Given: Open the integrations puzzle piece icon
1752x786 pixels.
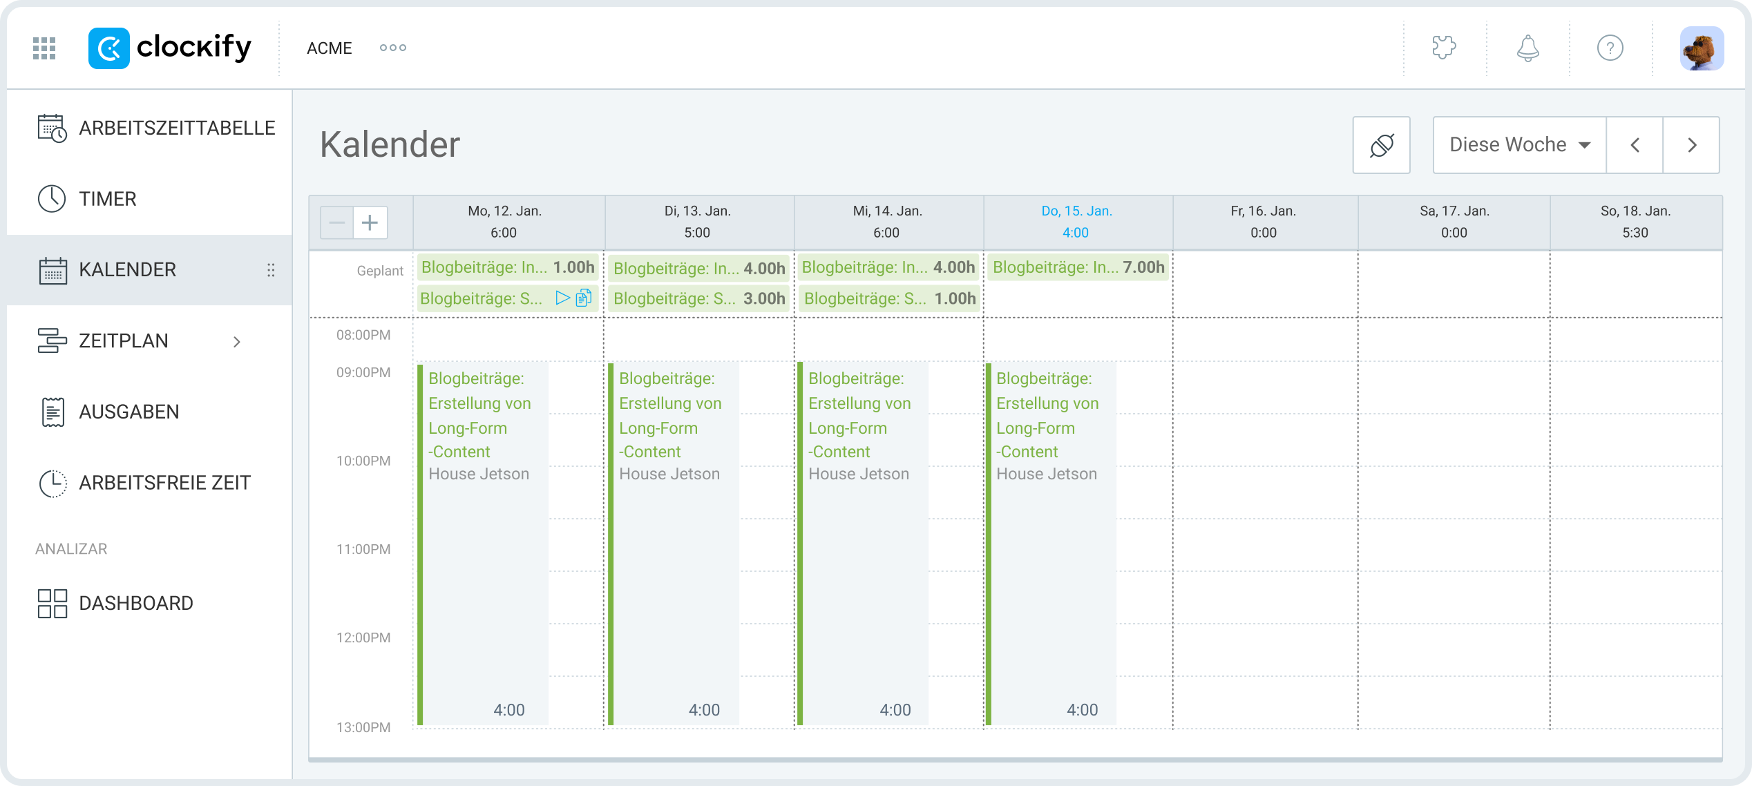Looking at the screenshot, I should click(x=1444, y=48).
